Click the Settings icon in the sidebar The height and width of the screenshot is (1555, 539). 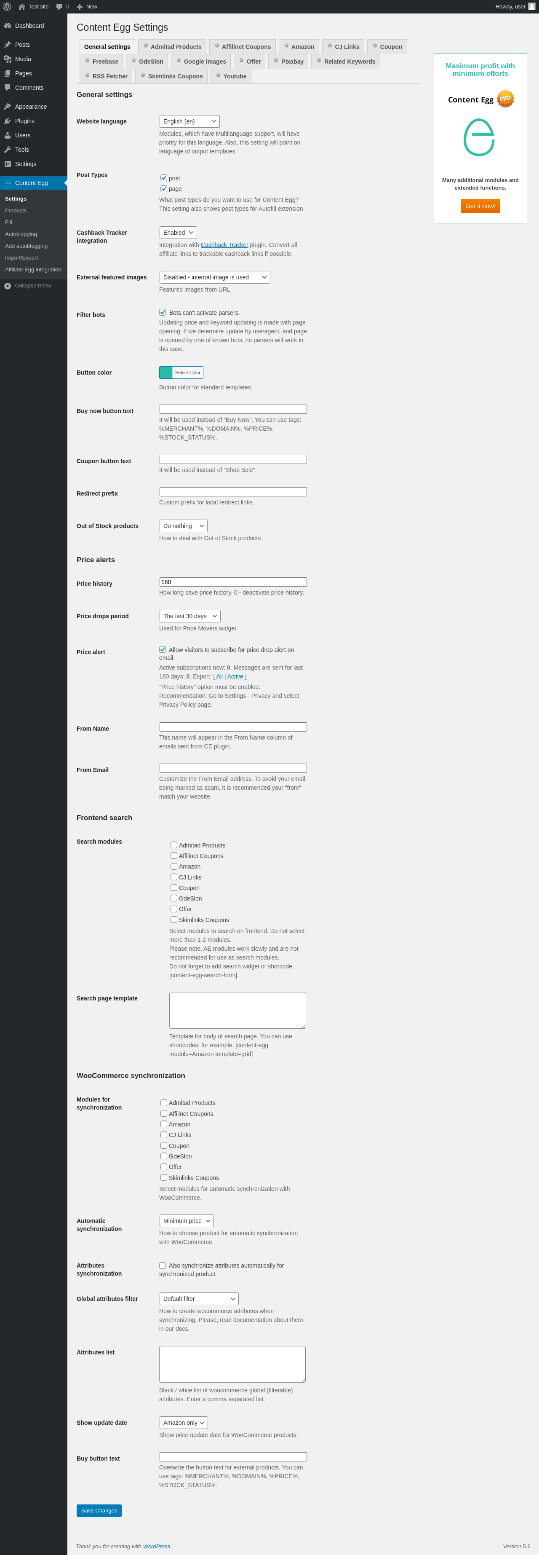[8, 164]
